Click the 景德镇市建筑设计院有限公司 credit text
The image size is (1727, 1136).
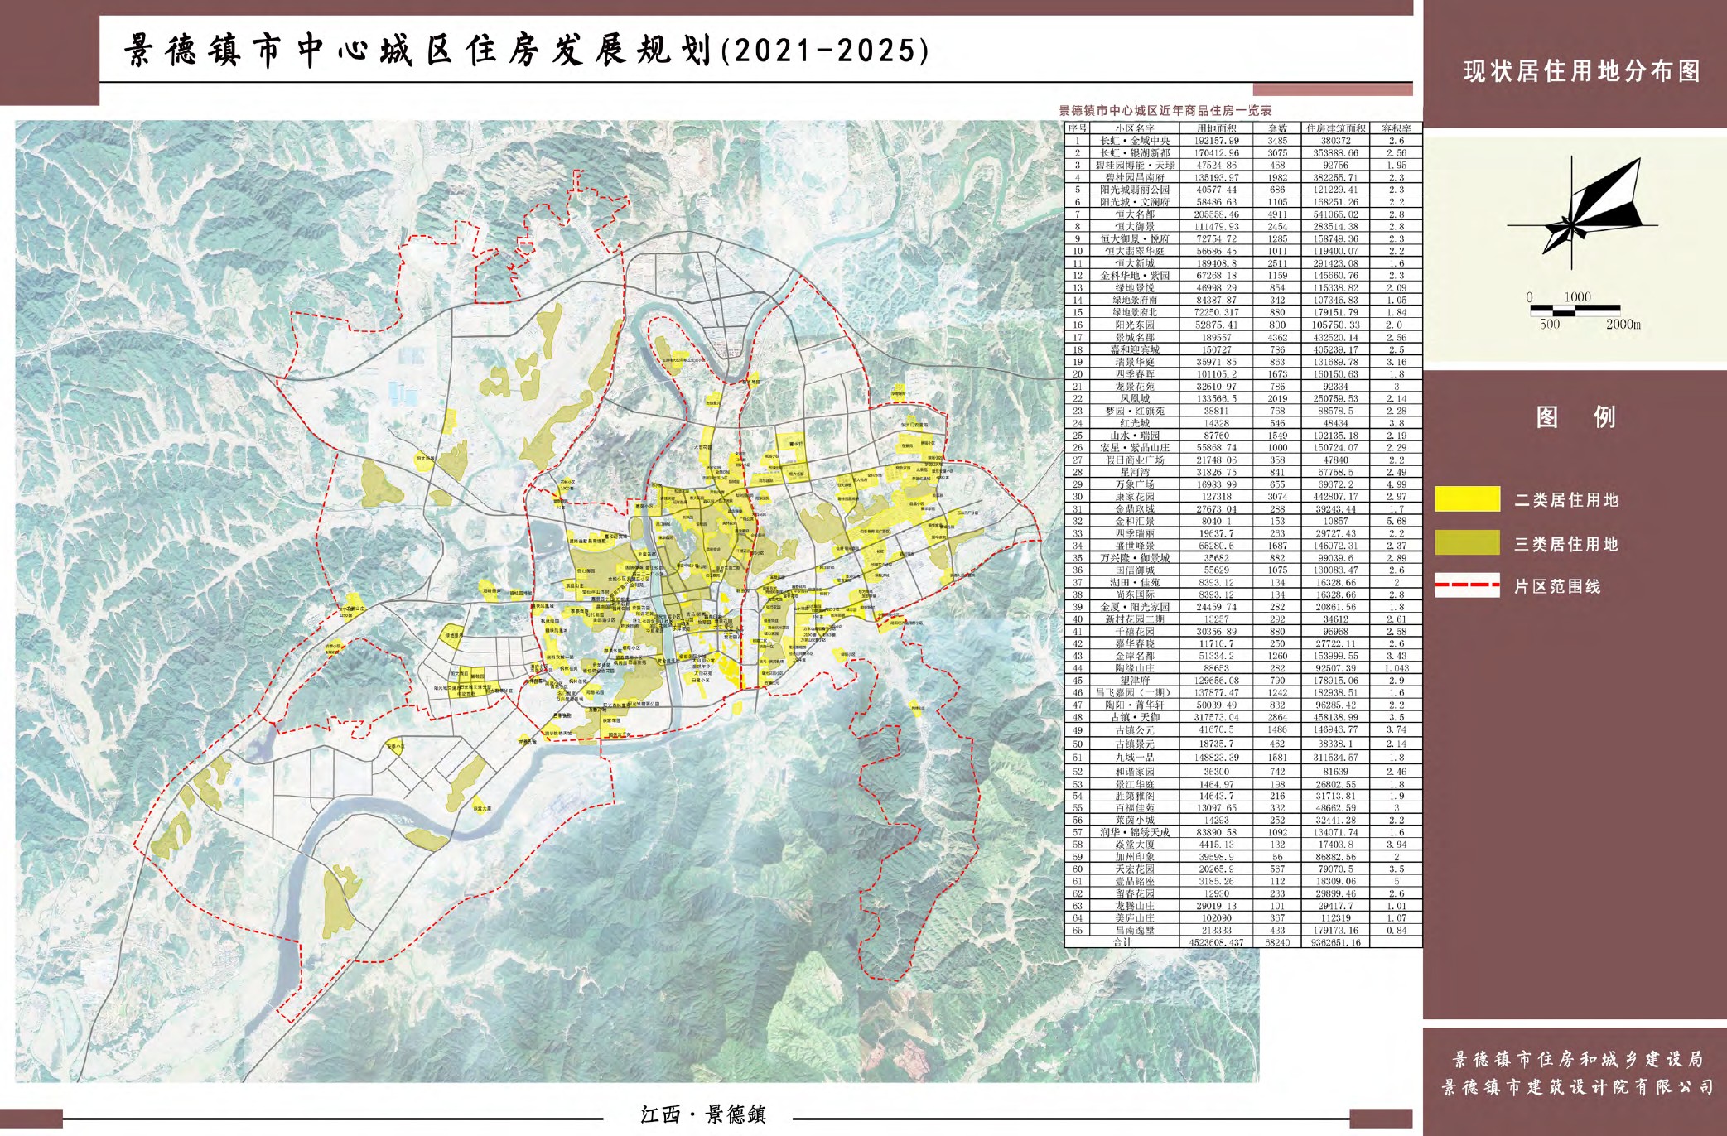1578,1087
